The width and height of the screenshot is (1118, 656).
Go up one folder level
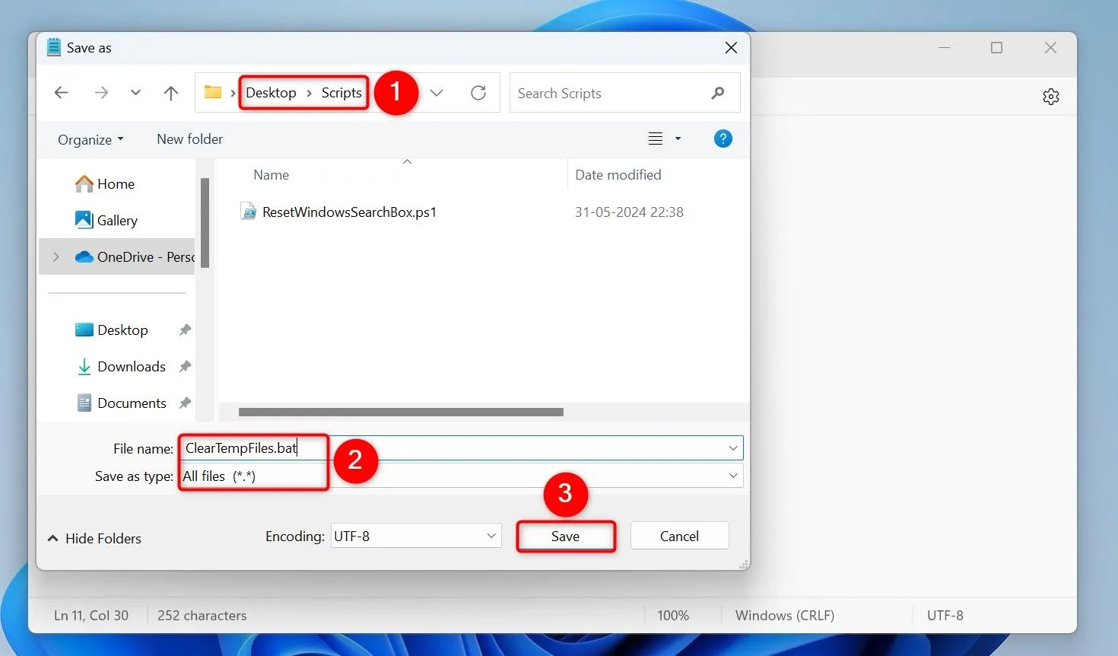[170, 92]
